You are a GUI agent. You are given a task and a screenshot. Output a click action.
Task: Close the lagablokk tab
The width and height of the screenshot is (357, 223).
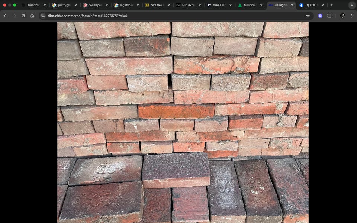coord(138,5)
